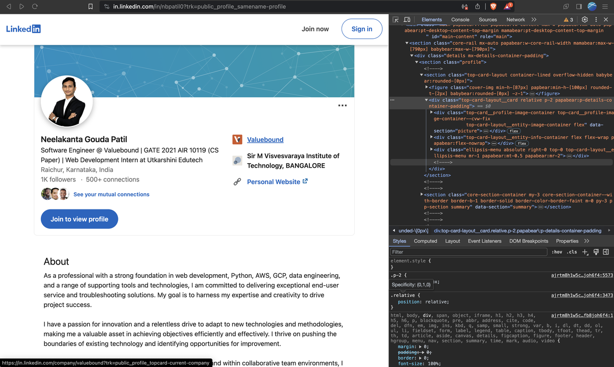Open DevTools settings gear
614x367 pixels.
pyautogui.click(x=585, y=19)
